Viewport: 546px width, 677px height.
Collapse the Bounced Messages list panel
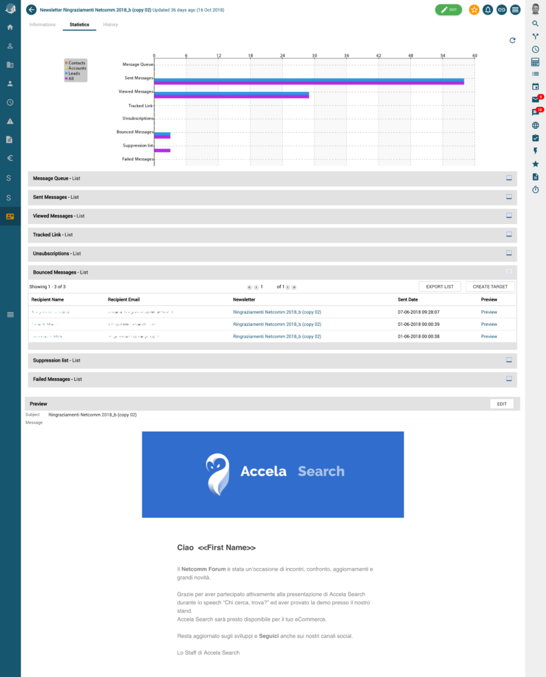[509, 272]
